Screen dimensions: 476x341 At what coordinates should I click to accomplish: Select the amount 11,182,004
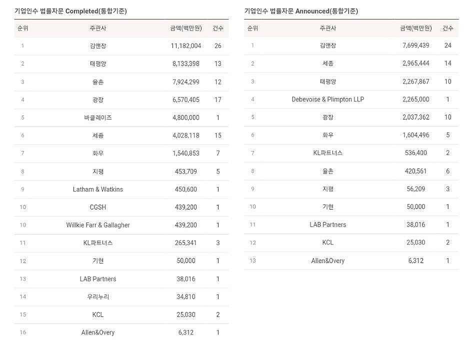pyautogui.click(x=186, y=46)
